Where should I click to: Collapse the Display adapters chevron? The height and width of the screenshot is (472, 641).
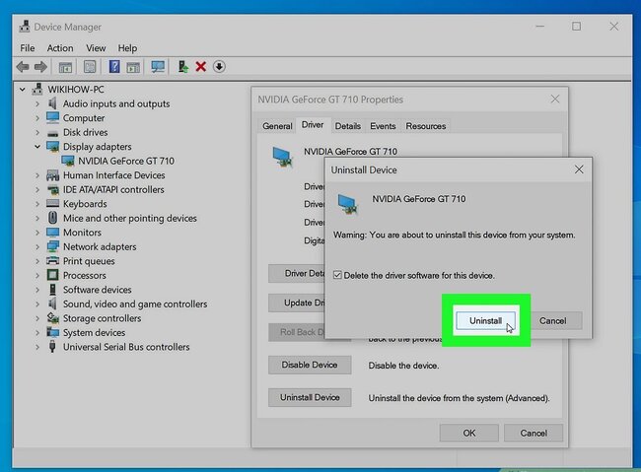(x=37, y=146)
